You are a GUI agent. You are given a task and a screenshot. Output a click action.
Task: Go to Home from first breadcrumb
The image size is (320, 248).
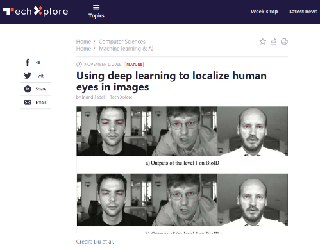click(83, 42)
